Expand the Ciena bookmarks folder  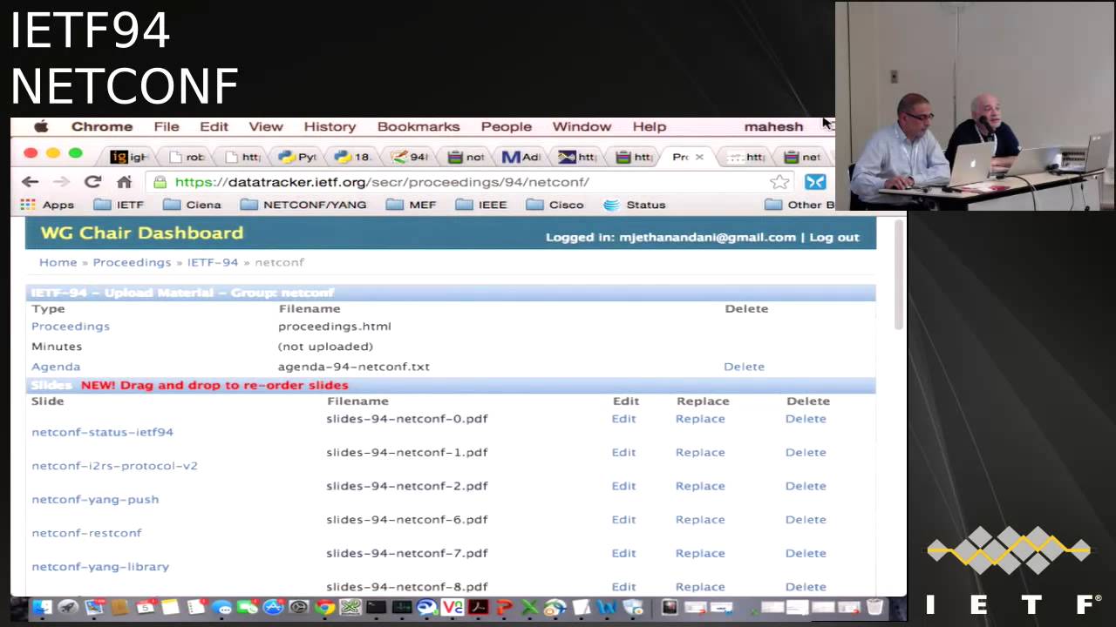point(192,205)
